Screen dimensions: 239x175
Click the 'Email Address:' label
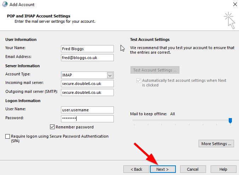[18, 57]
